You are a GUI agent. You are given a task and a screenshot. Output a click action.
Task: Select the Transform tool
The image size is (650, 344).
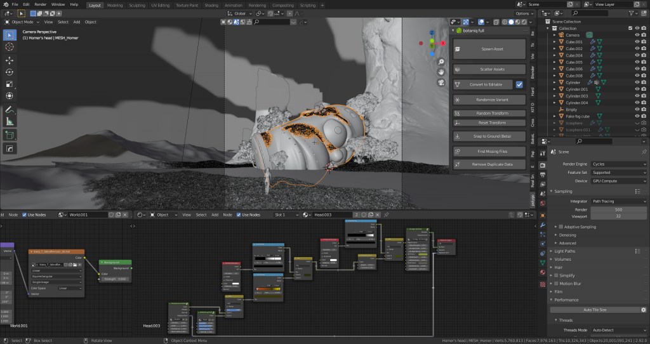(x=10, y=96)
